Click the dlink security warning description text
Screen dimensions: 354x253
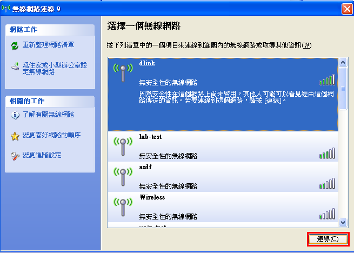tap(236, 97)
